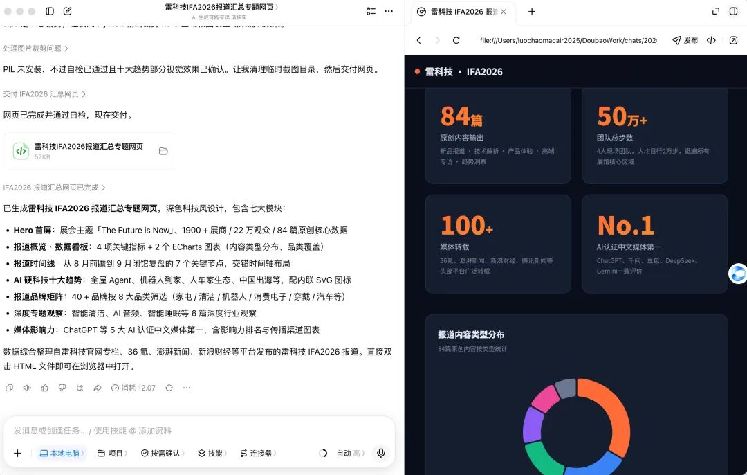This screenshot has height=475, width=747.
Task: Read the reply aloud with speaker icon
Action: 27,388
